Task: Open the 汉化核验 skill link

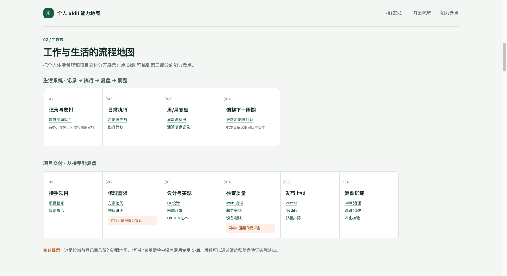Action: (352, 218)
